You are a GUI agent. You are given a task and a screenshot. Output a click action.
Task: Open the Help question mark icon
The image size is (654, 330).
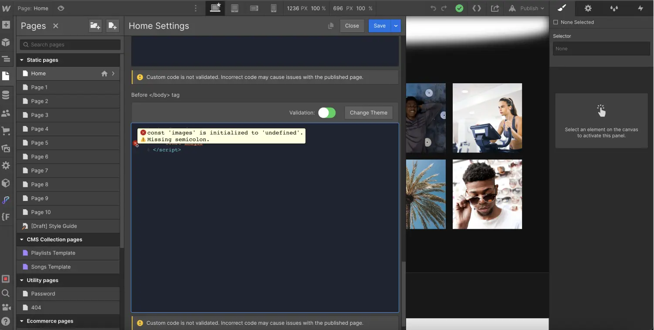[6, 322]
